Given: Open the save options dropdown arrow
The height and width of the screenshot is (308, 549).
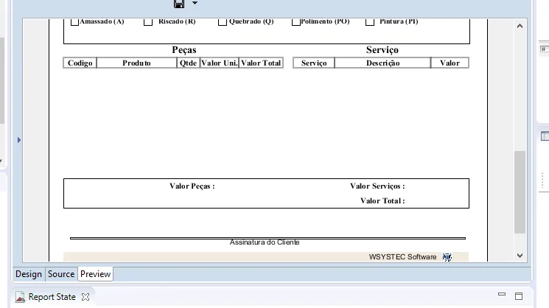Looking at the screenshot, I should tap(195, 3).
